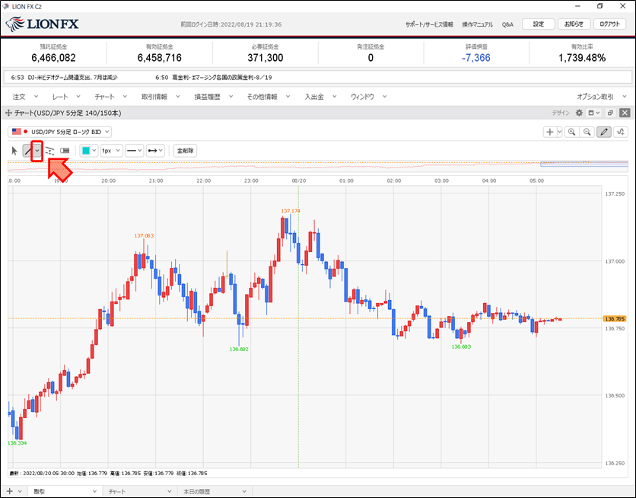Open the cyan line color swatch

89,151
